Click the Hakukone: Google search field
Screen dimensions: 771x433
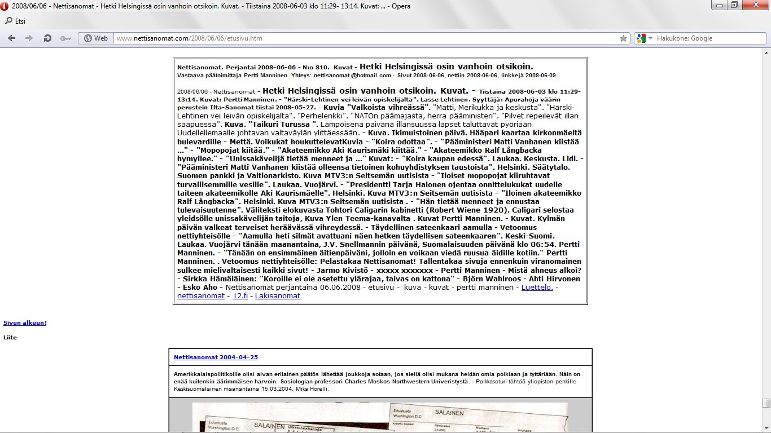(x=706, y=38)
